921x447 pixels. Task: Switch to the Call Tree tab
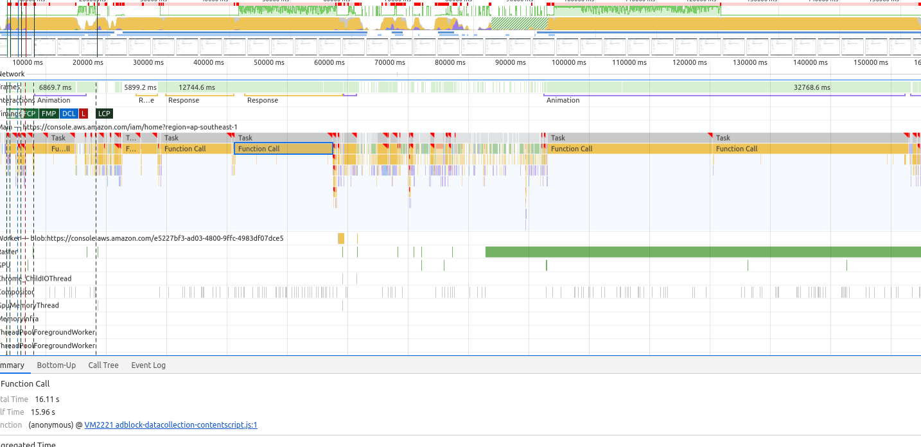[x=103, y=365]
